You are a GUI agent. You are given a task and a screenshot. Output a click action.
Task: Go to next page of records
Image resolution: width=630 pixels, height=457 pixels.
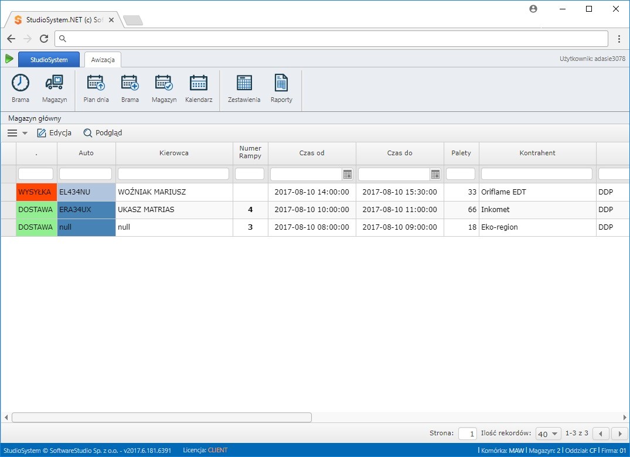[x=620, y=434]
